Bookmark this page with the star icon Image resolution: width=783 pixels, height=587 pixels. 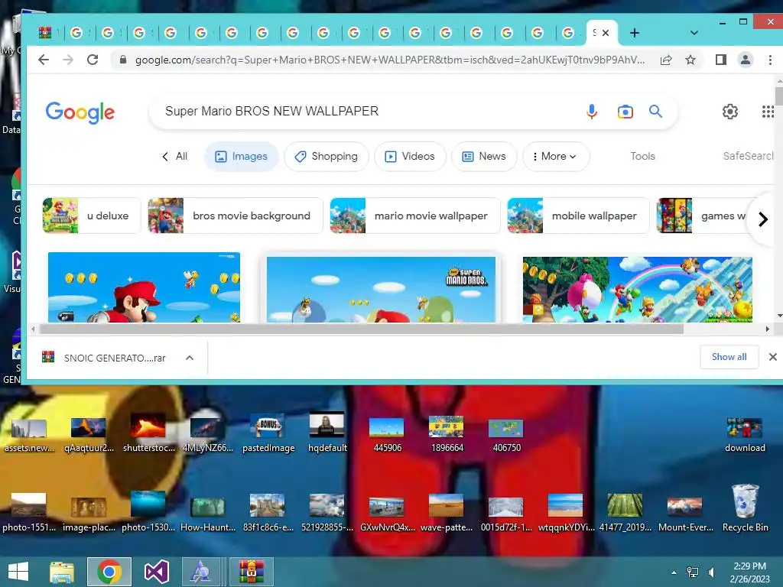point(690,60)
